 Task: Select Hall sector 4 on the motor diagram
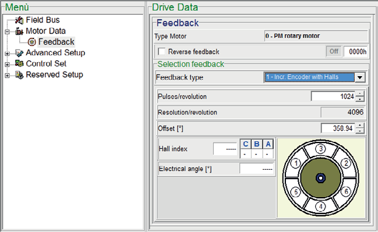(320, 206)
